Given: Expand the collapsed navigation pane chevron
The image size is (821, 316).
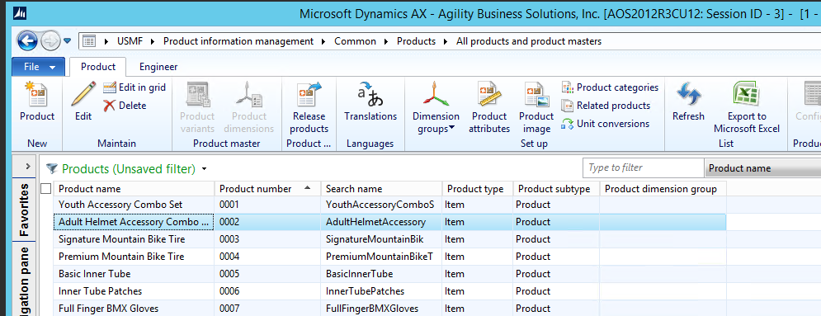Looking at the screenshot, I should 27,166.
